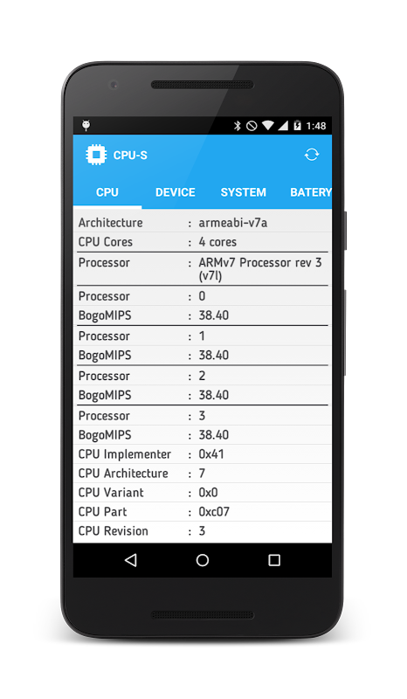Tap the 1:48 clock in status bar

[x=315, y=126]
